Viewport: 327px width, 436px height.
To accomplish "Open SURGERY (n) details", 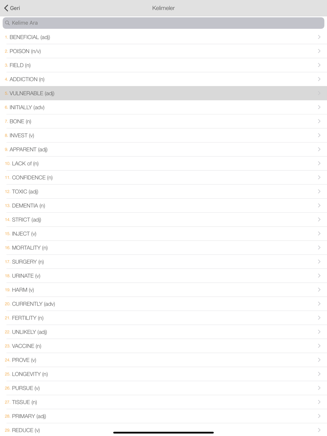I will coord(163,262).
